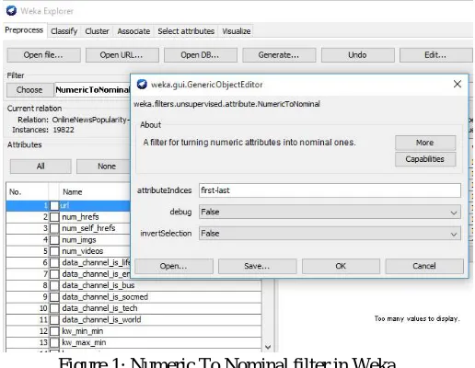
Task: Check the data_channel_is_socmed checkbox
Action: coord(54,297)
